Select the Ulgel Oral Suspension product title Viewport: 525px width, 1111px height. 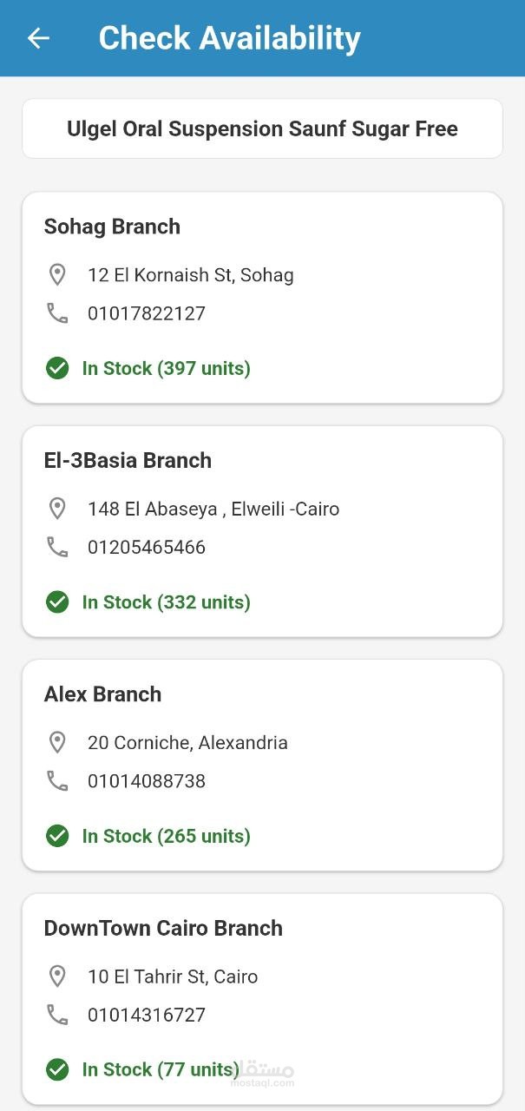(x=262, y=129)
